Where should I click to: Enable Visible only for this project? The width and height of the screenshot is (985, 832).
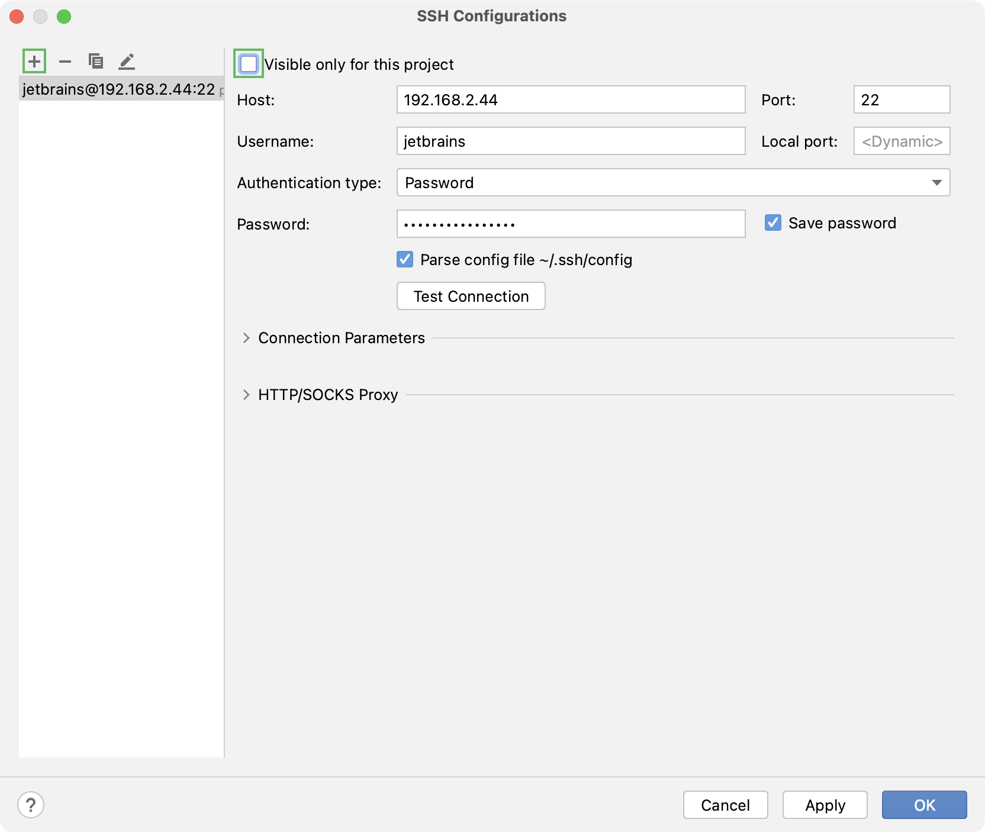point(248,64)
